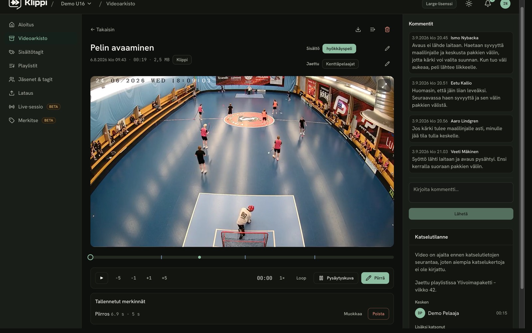Click the Large-lisenssi badge

point(439,4)
